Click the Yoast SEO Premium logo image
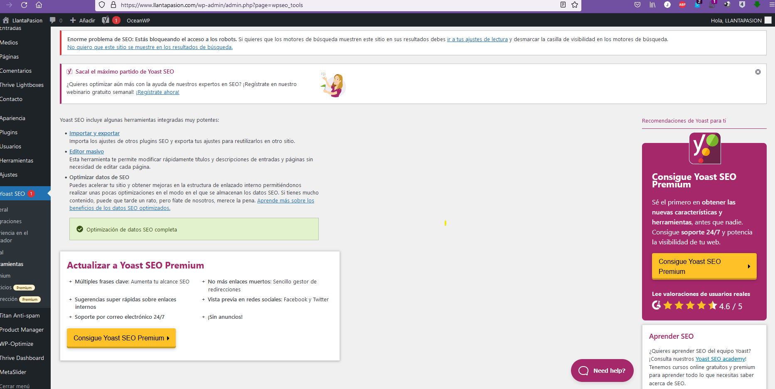The width and height of the screenshot is (775, 389). coord(705,148)
